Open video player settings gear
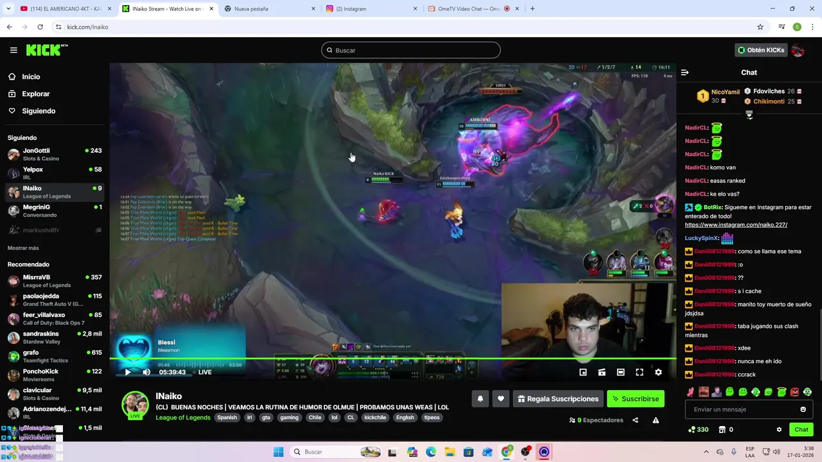 pyautogui.click(x=658, y=372)
